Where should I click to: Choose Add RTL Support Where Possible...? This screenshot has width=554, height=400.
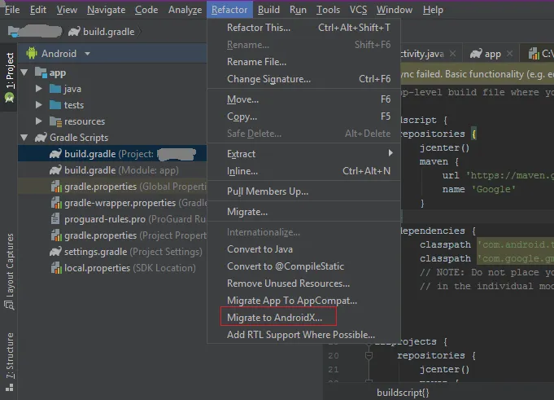coord(304,335)
